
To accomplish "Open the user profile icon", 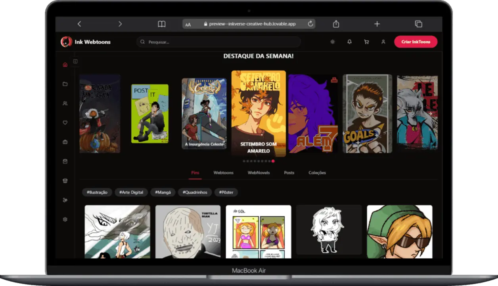I will 383,42.
